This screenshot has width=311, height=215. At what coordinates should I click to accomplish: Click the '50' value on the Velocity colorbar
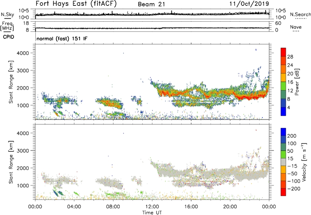click(290, 151)
